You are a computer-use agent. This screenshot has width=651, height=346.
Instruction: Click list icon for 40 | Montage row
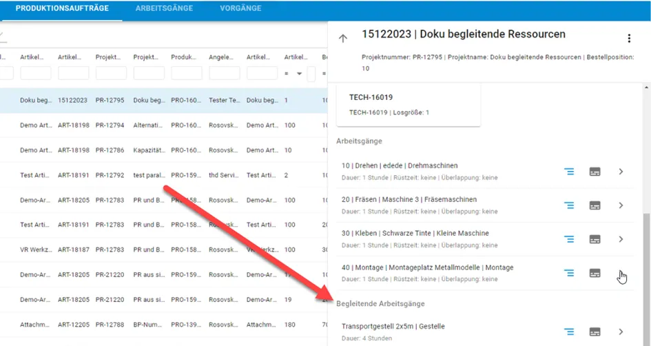coord(569,273)
